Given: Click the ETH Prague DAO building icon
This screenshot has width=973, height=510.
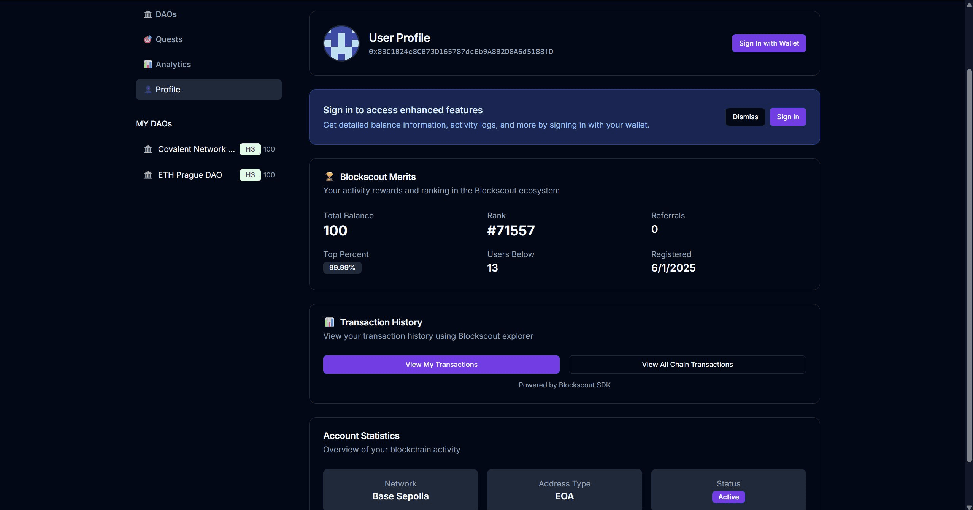Looking at the screenshot, I should tap(148, 175).
